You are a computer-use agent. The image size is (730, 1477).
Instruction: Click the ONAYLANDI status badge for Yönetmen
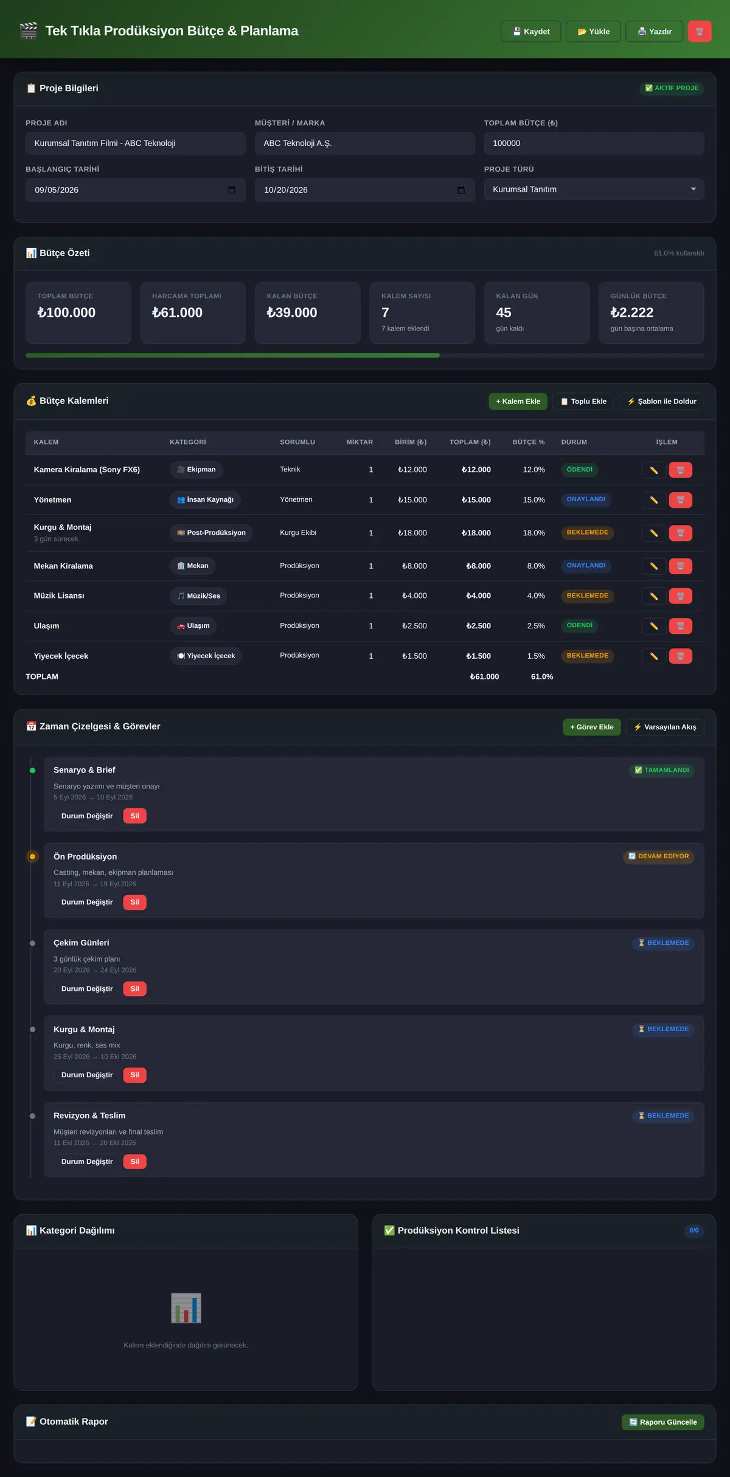[586, 499]
